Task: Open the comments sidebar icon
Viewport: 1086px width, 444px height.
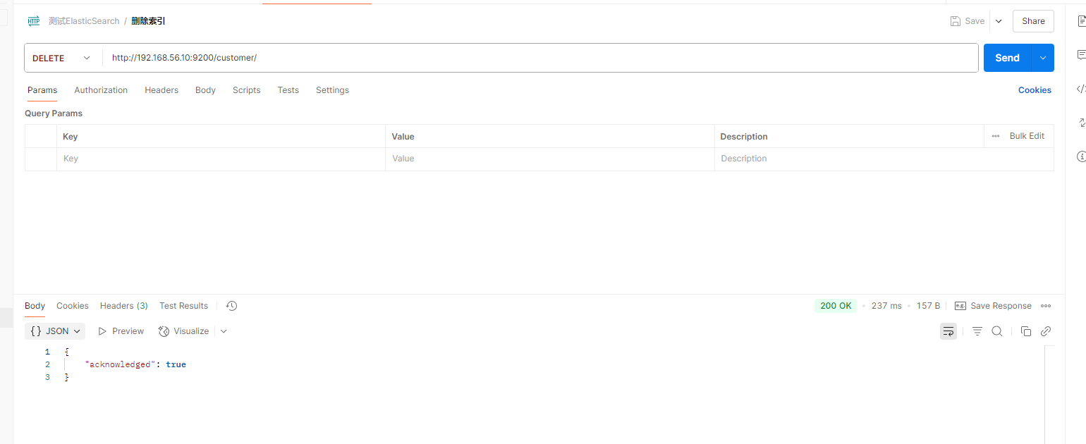Action: click(x=1081, y=55)
